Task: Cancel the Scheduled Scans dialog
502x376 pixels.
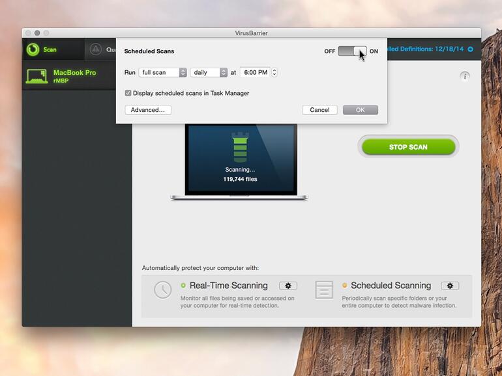Action: 319,110
